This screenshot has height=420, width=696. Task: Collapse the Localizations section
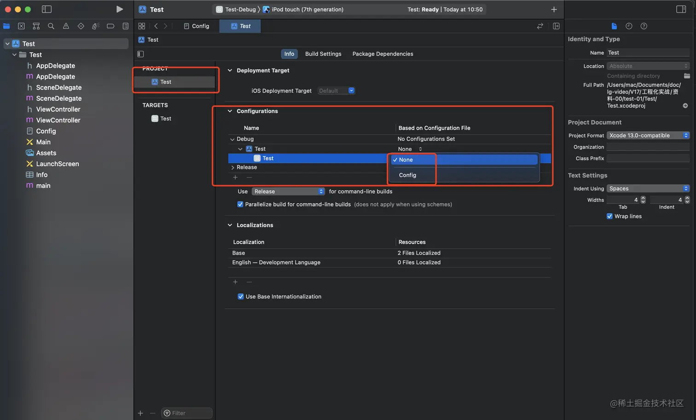230,225
